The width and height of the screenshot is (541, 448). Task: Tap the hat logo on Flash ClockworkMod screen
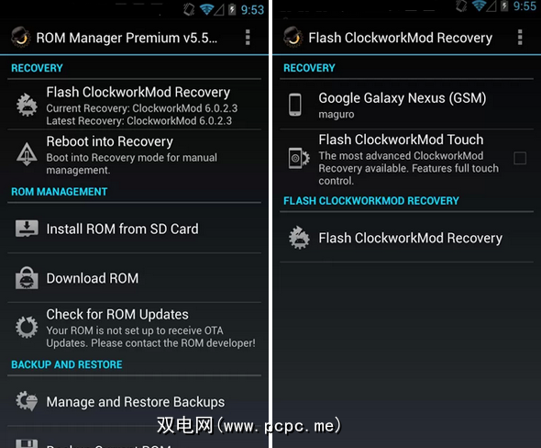(293, 37)
